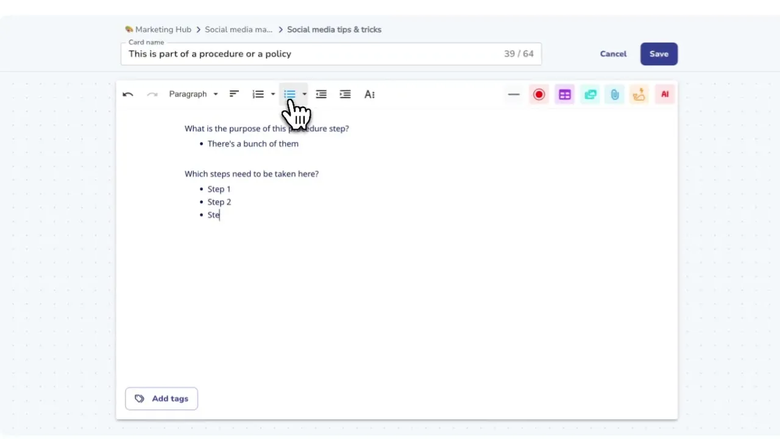
Task: Click the "Step 1" bullet item
Action: click(219, 189)
